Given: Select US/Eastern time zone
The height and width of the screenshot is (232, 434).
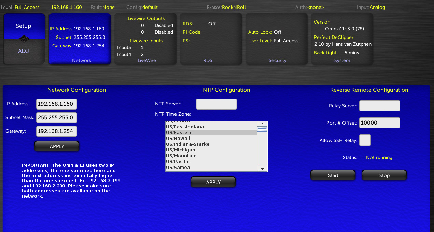Looking at the screenshot, I should 211,133.
